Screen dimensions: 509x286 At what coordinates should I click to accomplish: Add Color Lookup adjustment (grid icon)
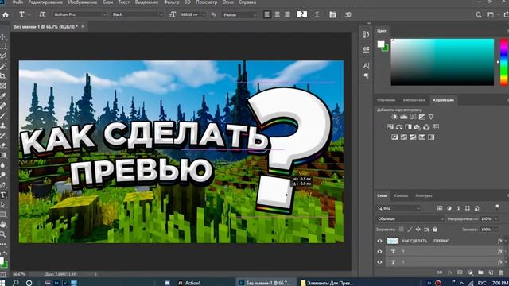[436, 127]
